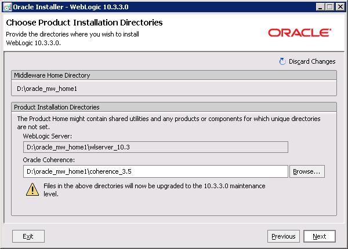Click the Browse button for Oracle Coherence
This screenshot has height=249, width=348.
(307, 171)
